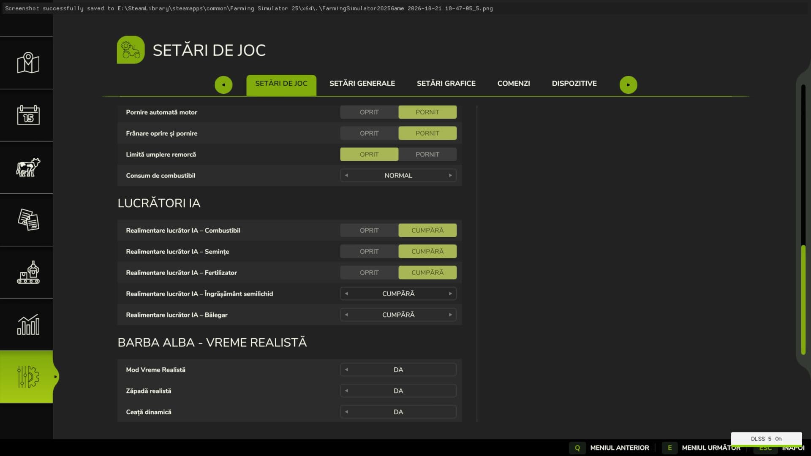Open the statistics chart icon in sidebar
811x456 pixels.
(28, 324)
